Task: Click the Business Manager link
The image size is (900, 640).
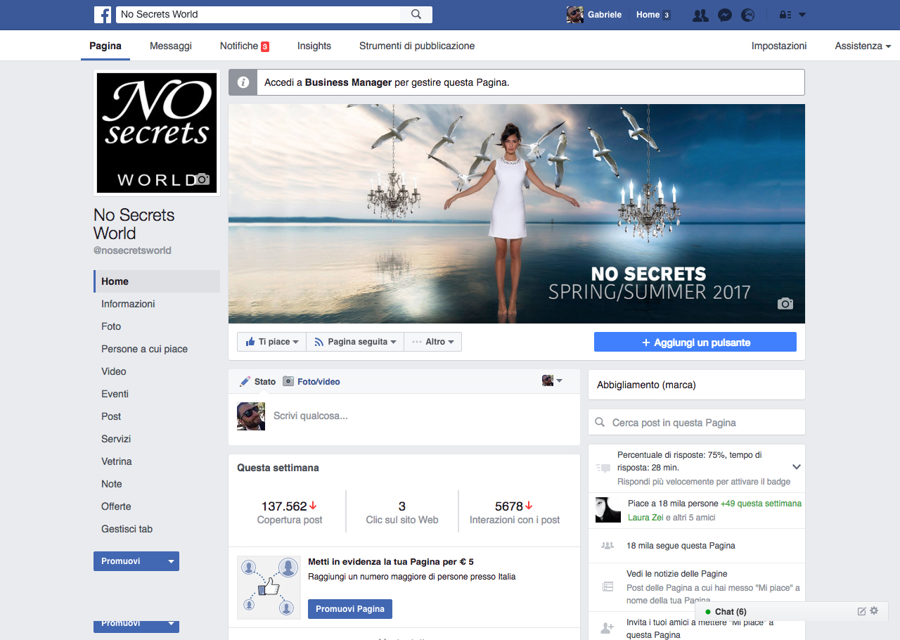Action: point(348,82)
